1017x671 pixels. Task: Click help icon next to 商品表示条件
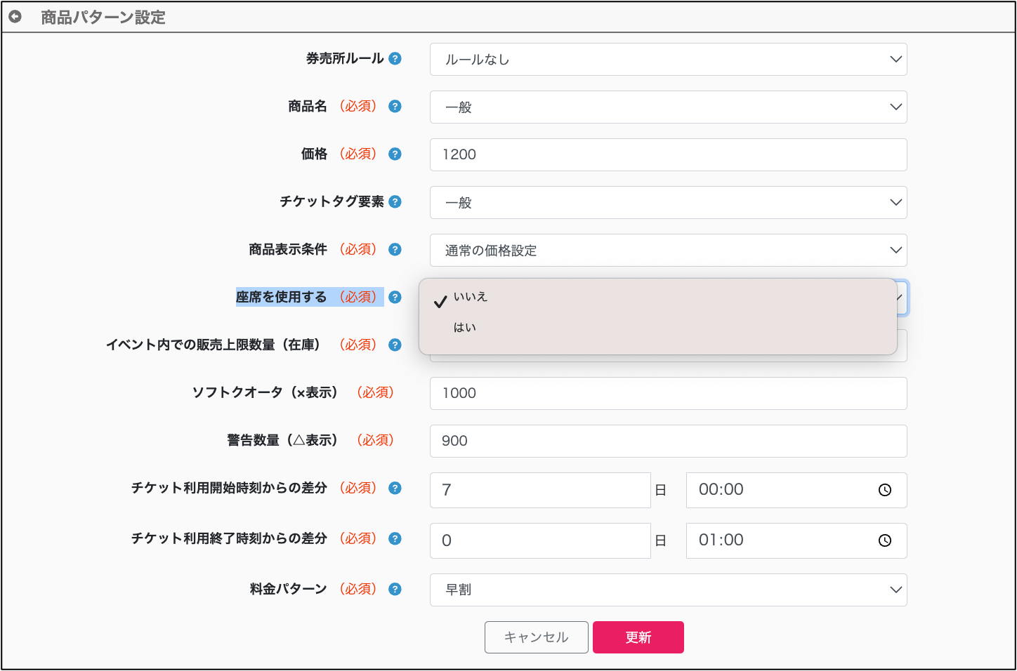pos(395,249)
